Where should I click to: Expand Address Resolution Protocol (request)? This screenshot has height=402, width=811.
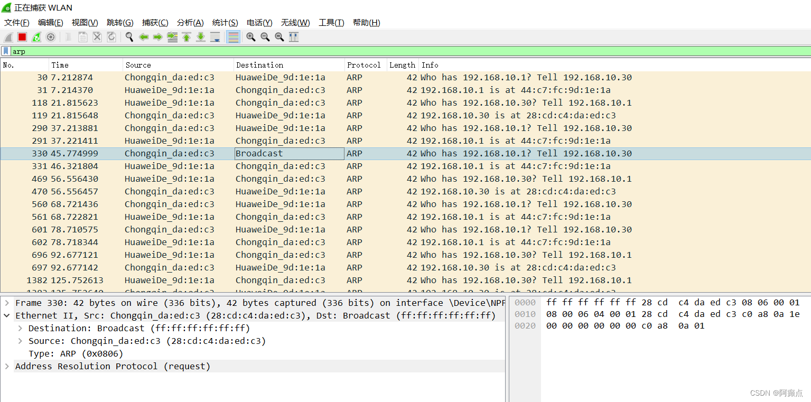[x=7, y=366]
